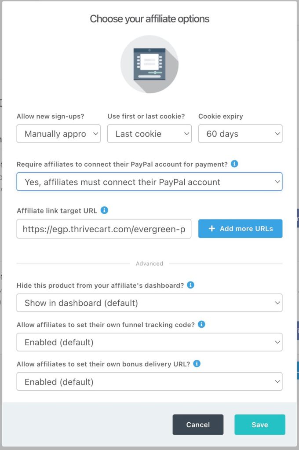
Task: Open the Allow new sign-ups dropdown
Action: click(x=58, y=134)
